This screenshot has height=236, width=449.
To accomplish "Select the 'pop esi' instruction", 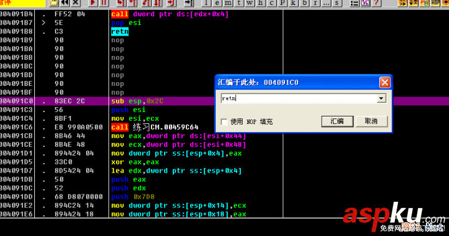I will coord(126,22).
